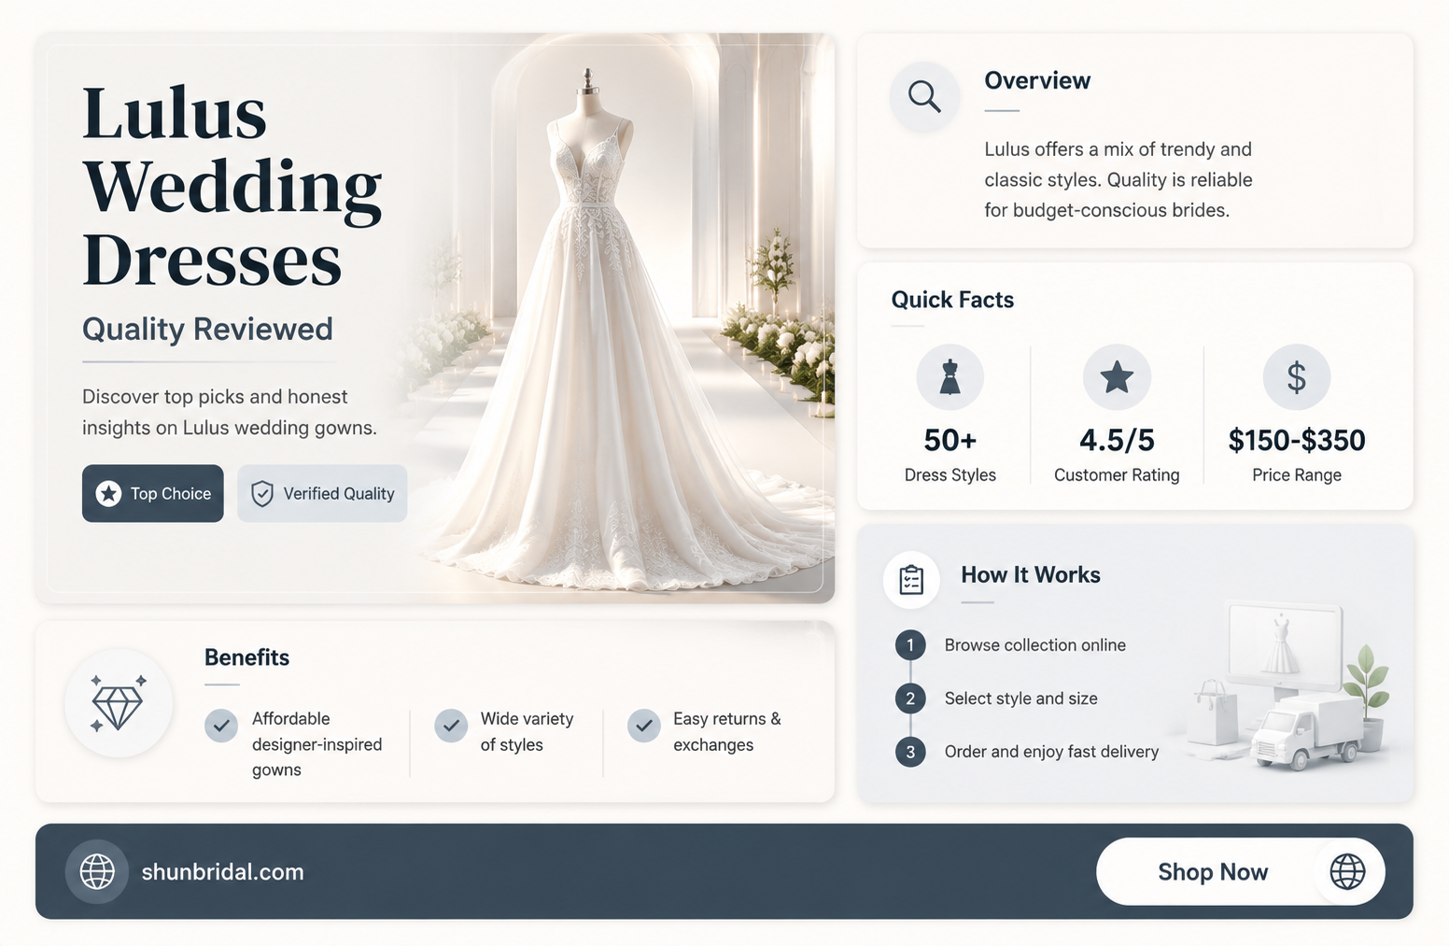Click the Overview heading
Screen dimensions: 1449x946
coord(1037,81)
